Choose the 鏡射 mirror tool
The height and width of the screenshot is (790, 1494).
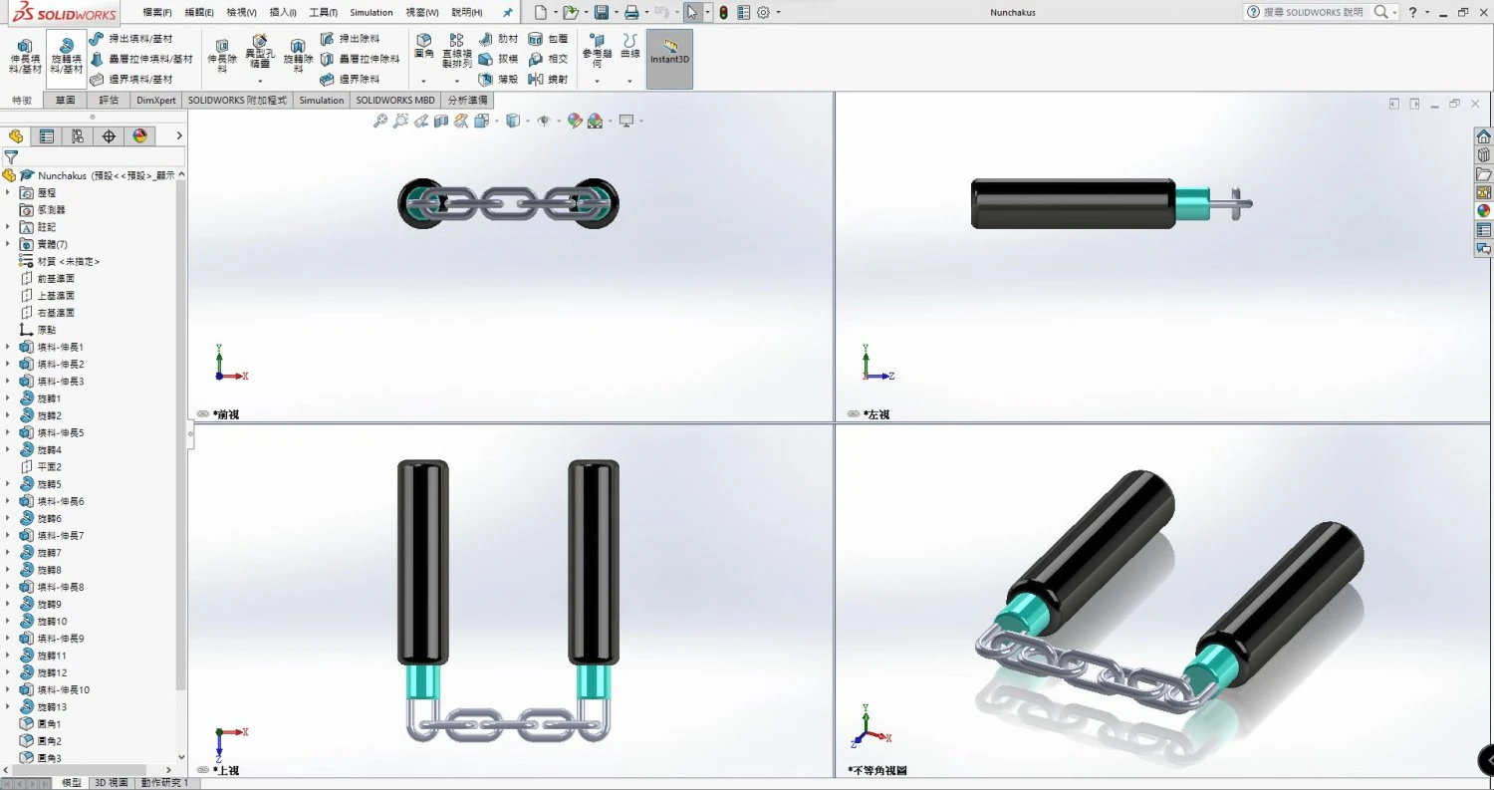[548, 79]
